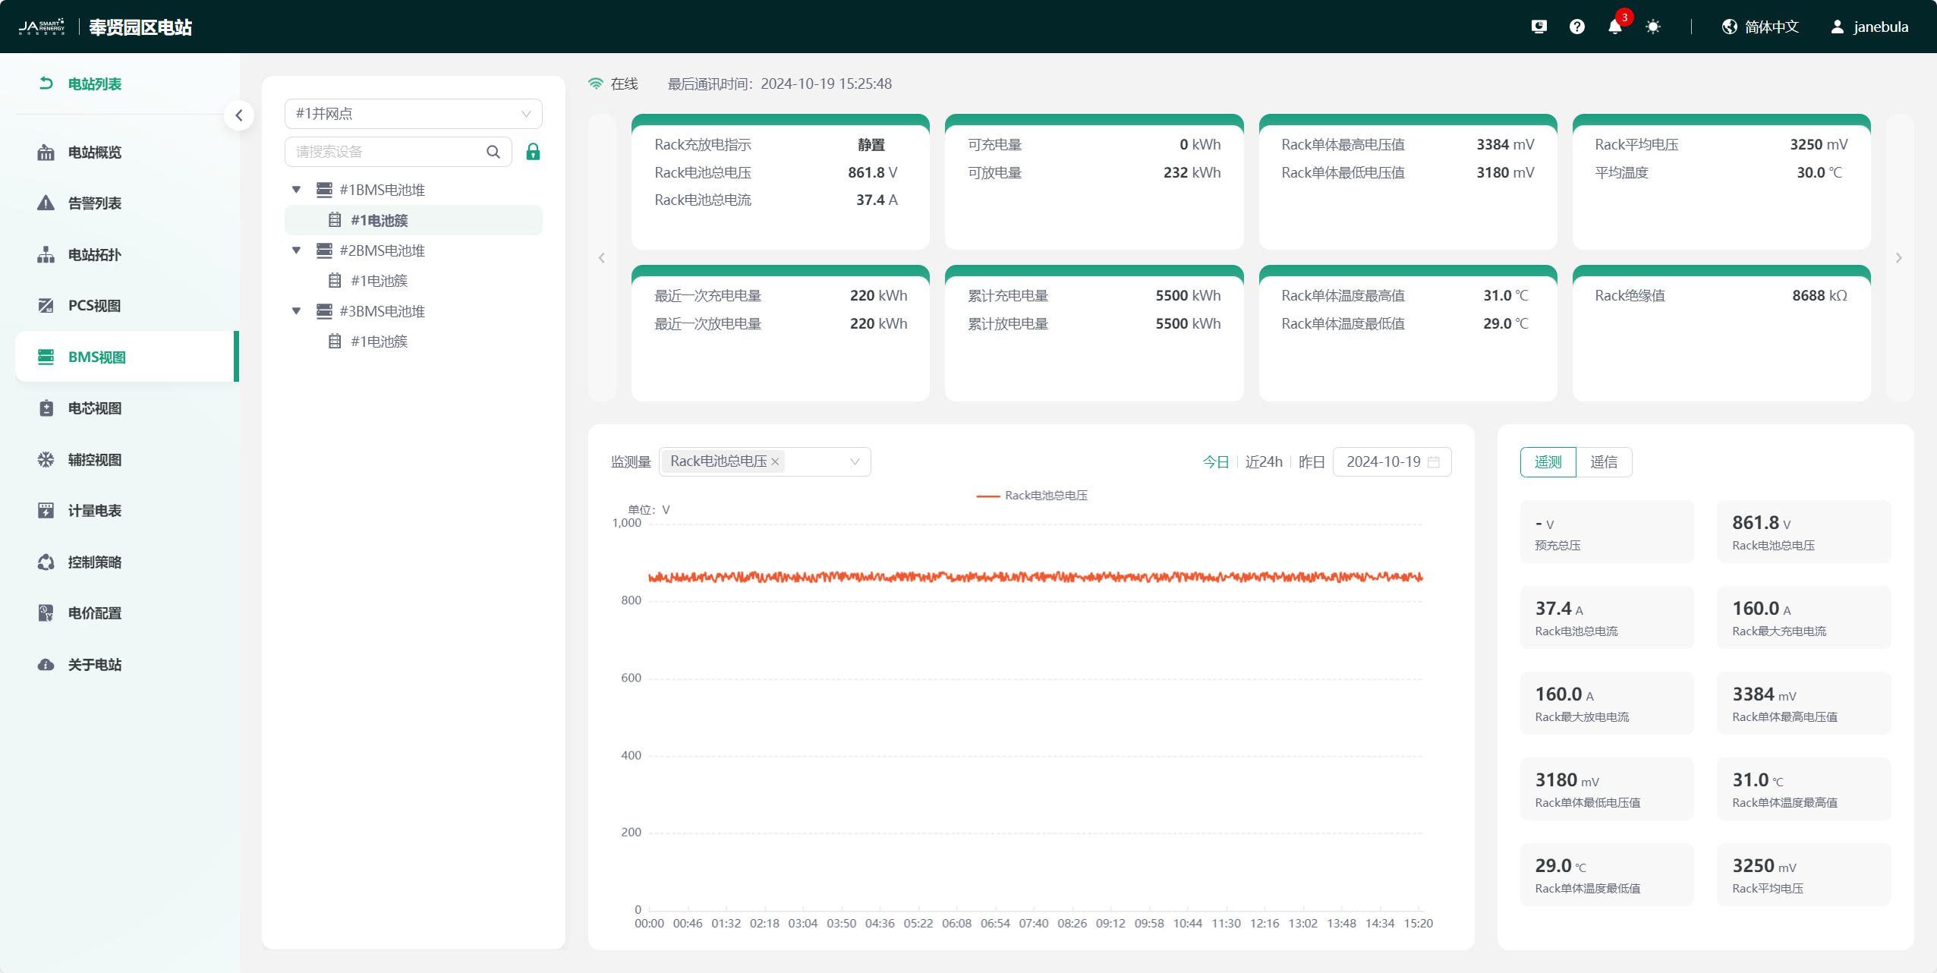Screen dimensions: 1937x973
Task: Open the 监测量 monitoring quantity dropdown arrow
Action: tap(855, 461)
